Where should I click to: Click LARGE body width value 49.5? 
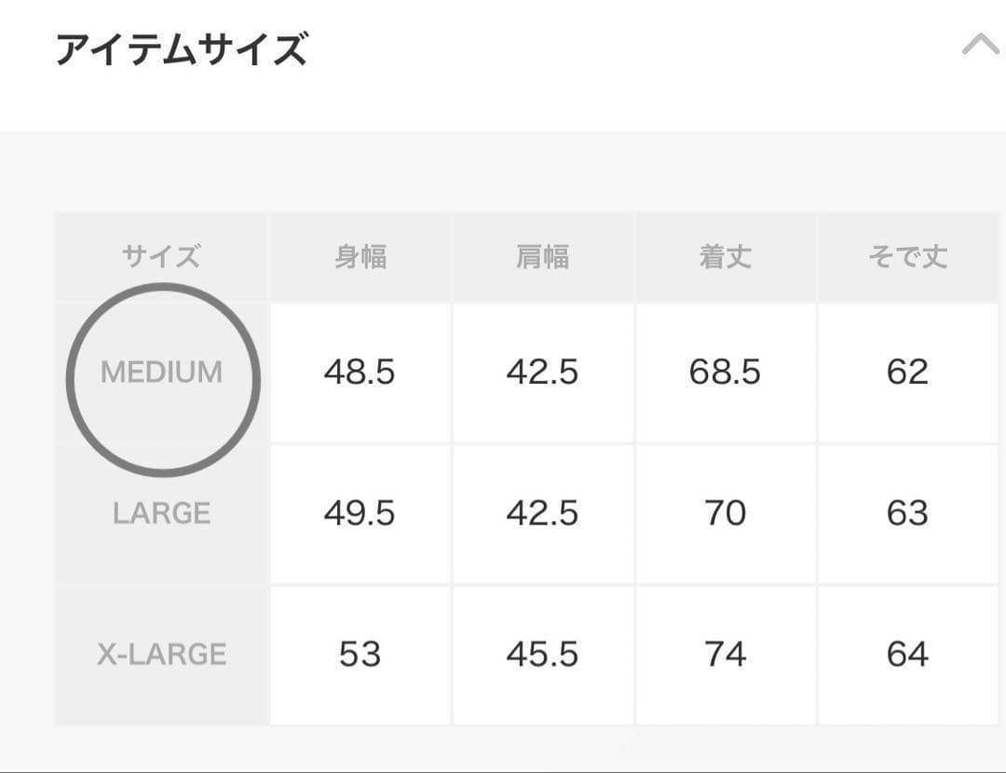tap(360, 513)
